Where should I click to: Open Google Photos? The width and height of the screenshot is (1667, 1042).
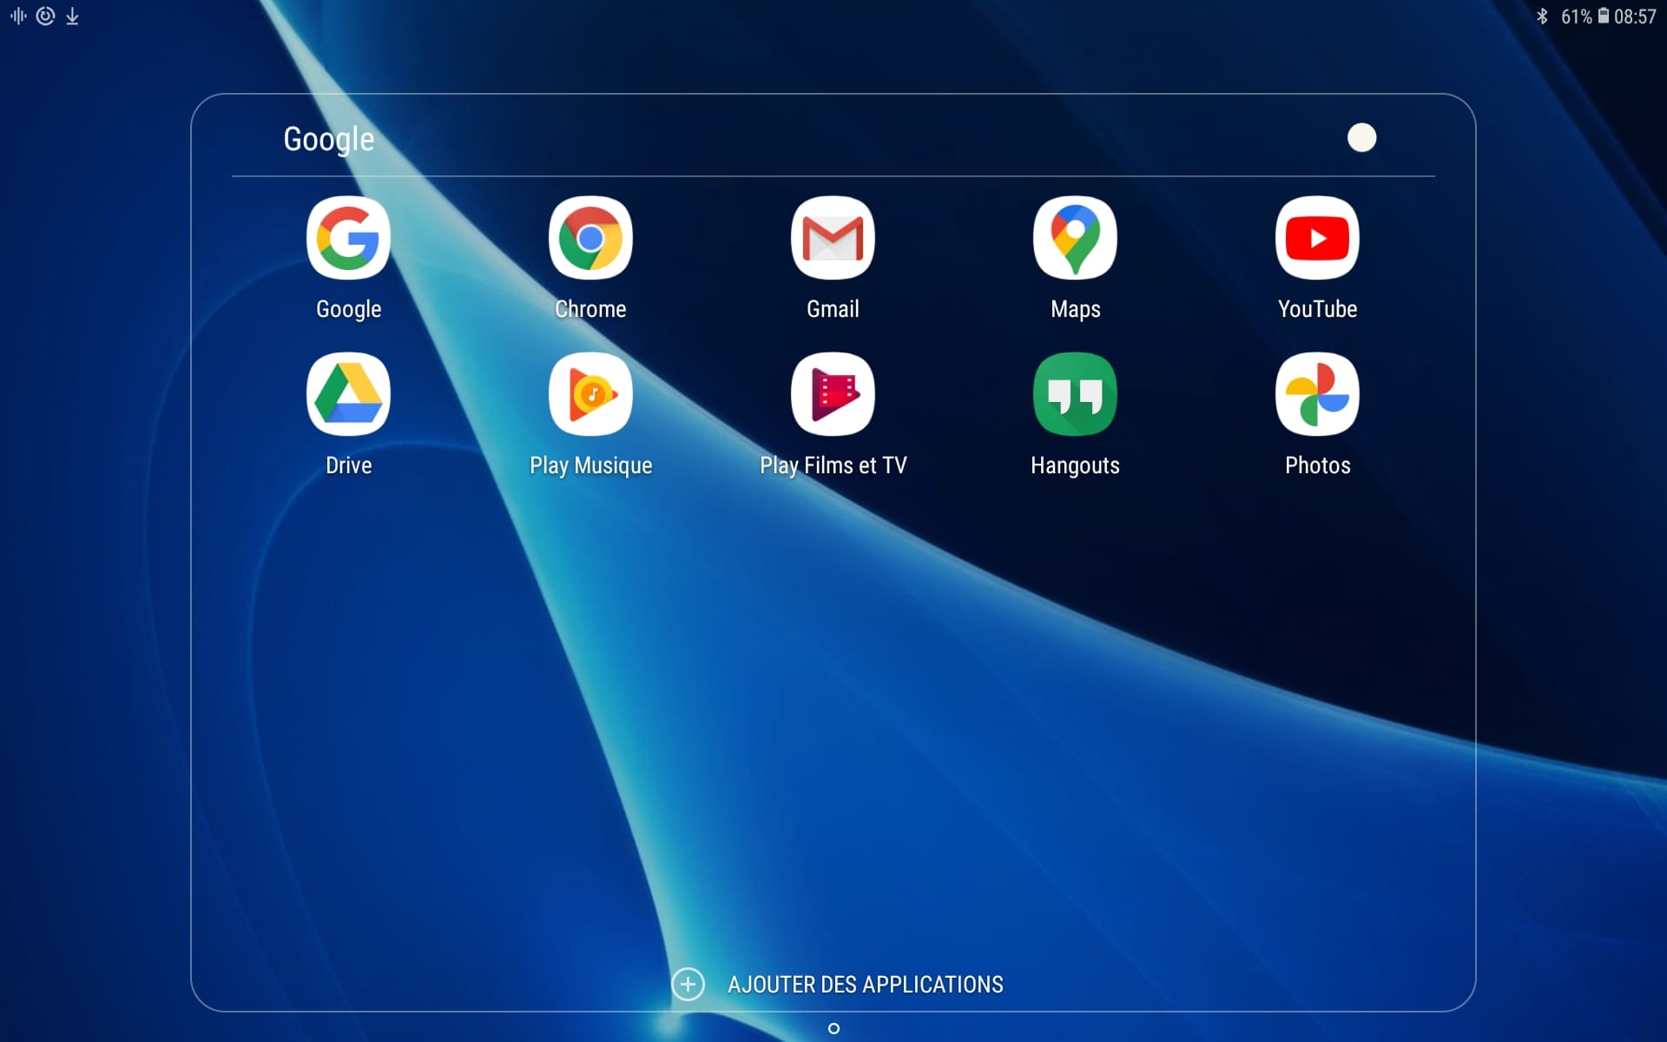click(x=1317, y=394)
